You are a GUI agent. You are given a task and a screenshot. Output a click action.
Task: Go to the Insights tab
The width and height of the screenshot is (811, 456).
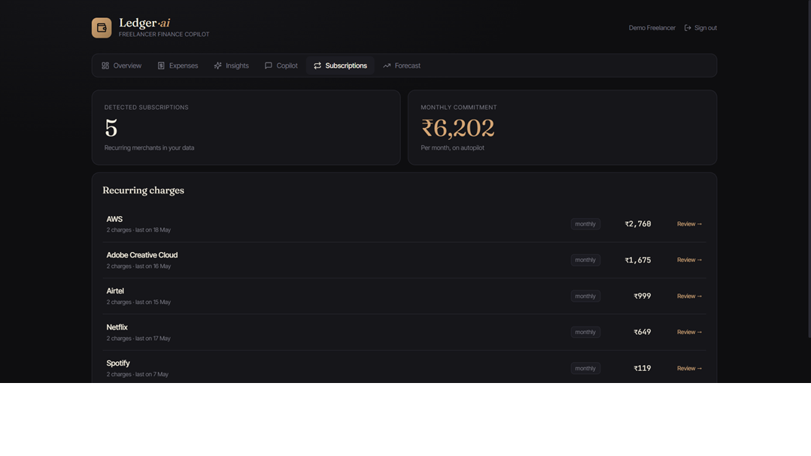click(232, 65)
